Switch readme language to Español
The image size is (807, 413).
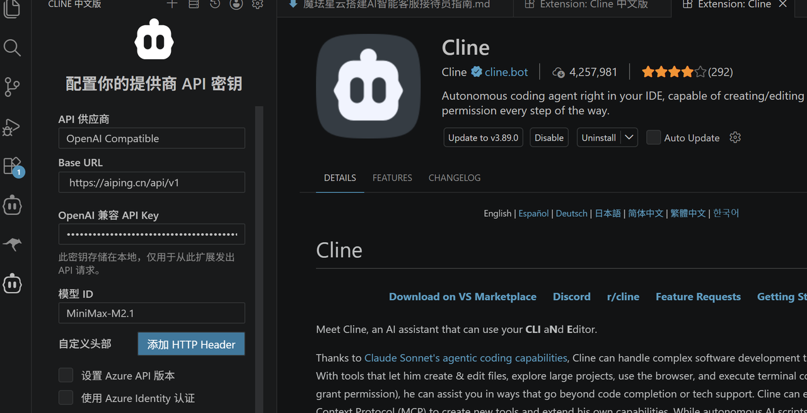click(533, 213)
